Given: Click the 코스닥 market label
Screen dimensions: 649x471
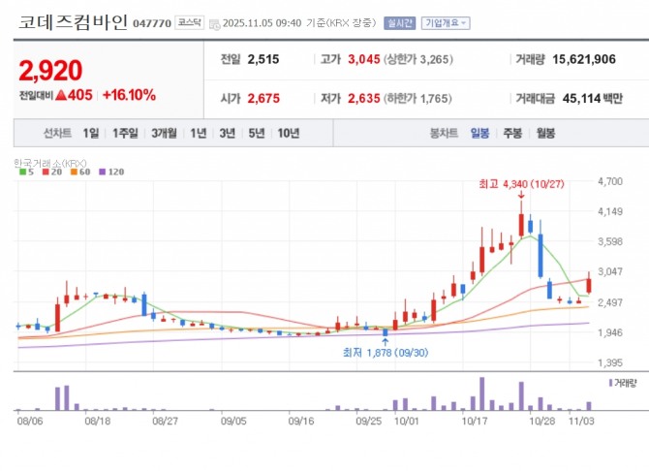Looking at the screenshot, I should tap(190, 22).
